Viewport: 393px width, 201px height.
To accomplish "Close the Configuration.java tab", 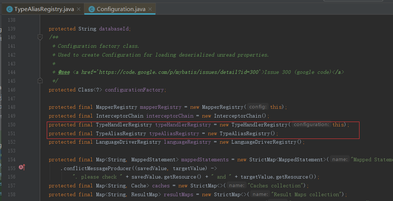I will click(150, 9).
